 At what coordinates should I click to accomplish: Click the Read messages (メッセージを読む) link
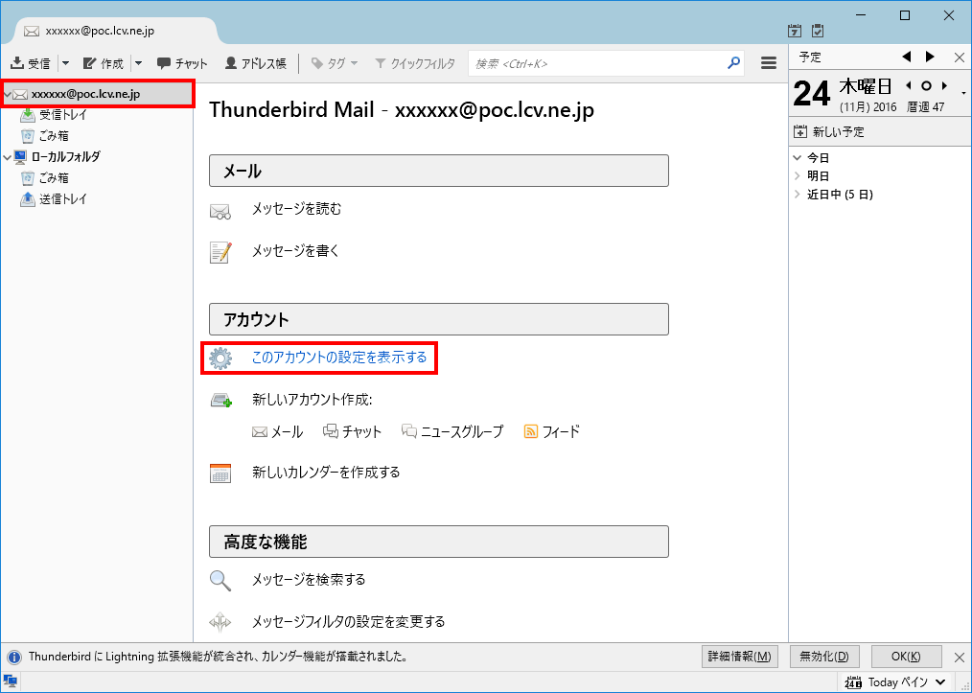coord(296,209)
